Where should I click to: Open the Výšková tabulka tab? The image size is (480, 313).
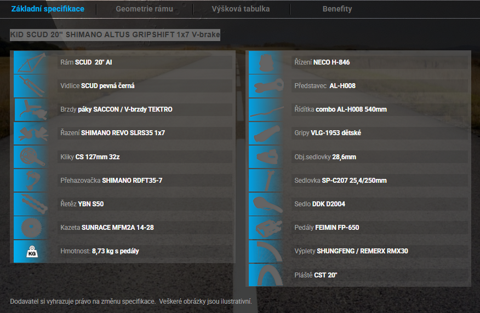[241, 9]
